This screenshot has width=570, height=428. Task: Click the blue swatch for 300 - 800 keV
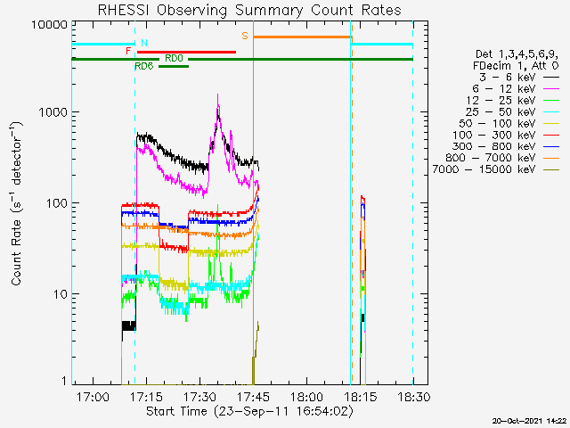click(551, 146)
